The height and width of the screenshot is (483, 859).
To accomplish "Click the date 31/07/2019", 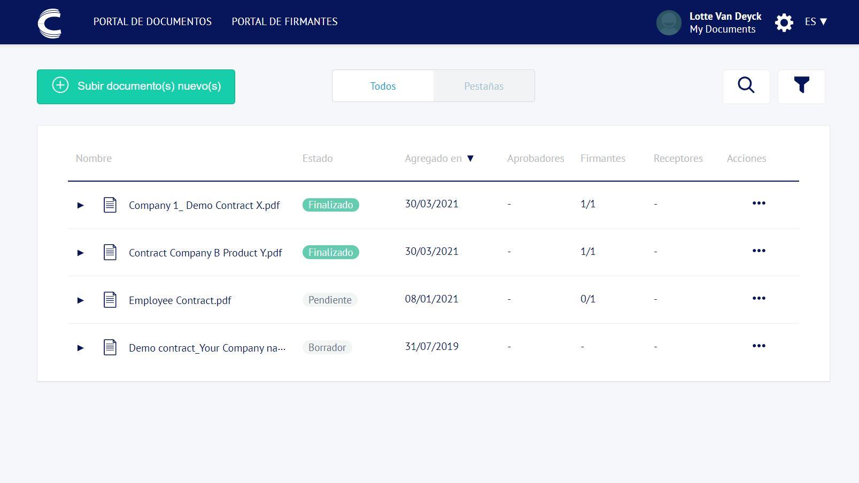I will coord(431,346).
